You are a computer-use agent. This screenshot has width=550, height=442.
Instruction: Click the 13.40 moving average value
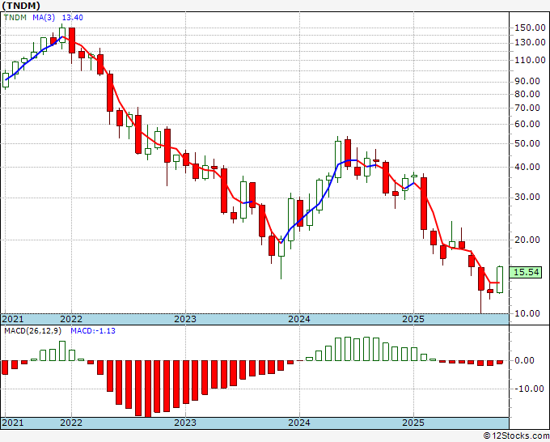click(73, 18)
